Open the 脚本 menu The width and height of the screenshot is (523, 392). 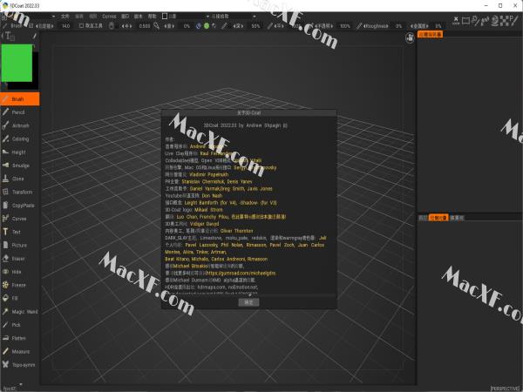point(138,16)
